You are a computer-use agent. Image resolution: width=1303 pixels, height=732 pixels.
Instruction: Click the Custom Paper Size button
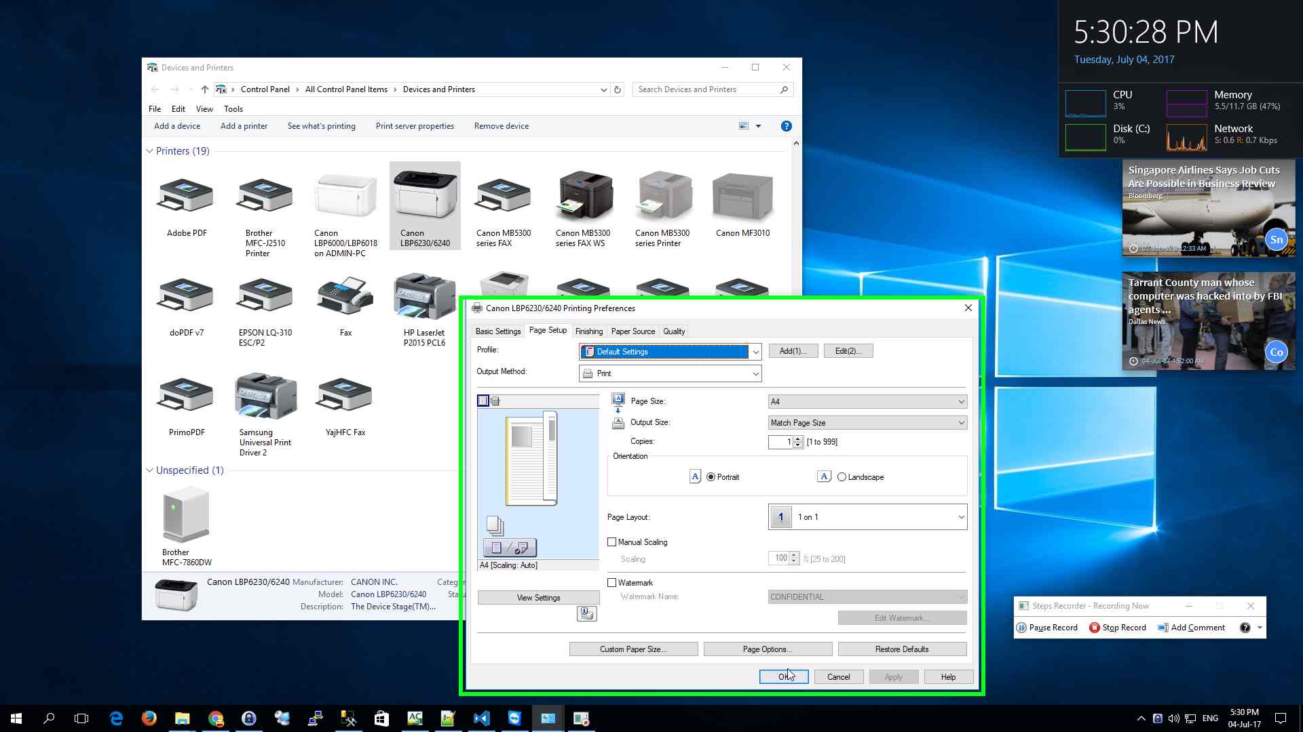pyautogui.click(x=633, y=649)
